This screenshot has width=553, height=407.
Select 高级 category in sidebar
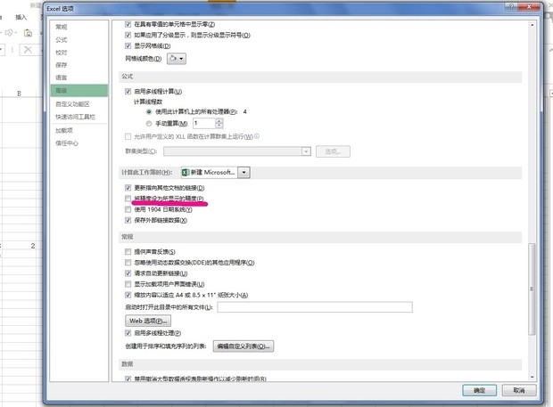coord(79,91)
